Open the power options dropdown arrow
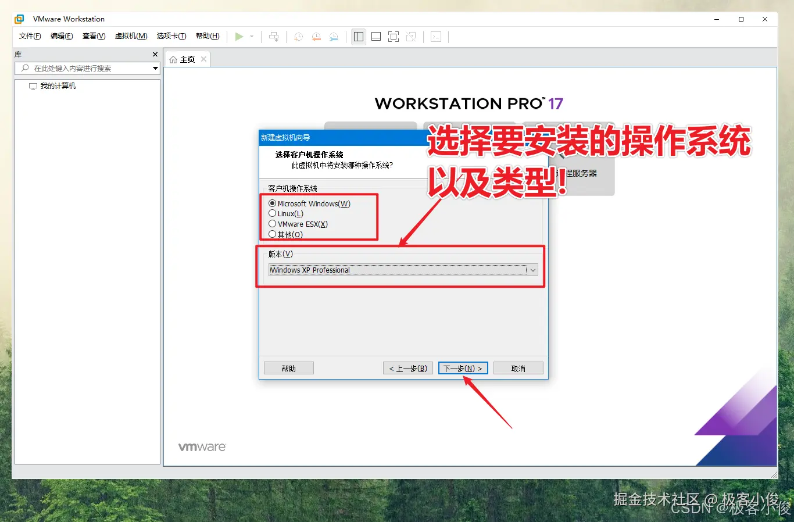 pos(252,37)
